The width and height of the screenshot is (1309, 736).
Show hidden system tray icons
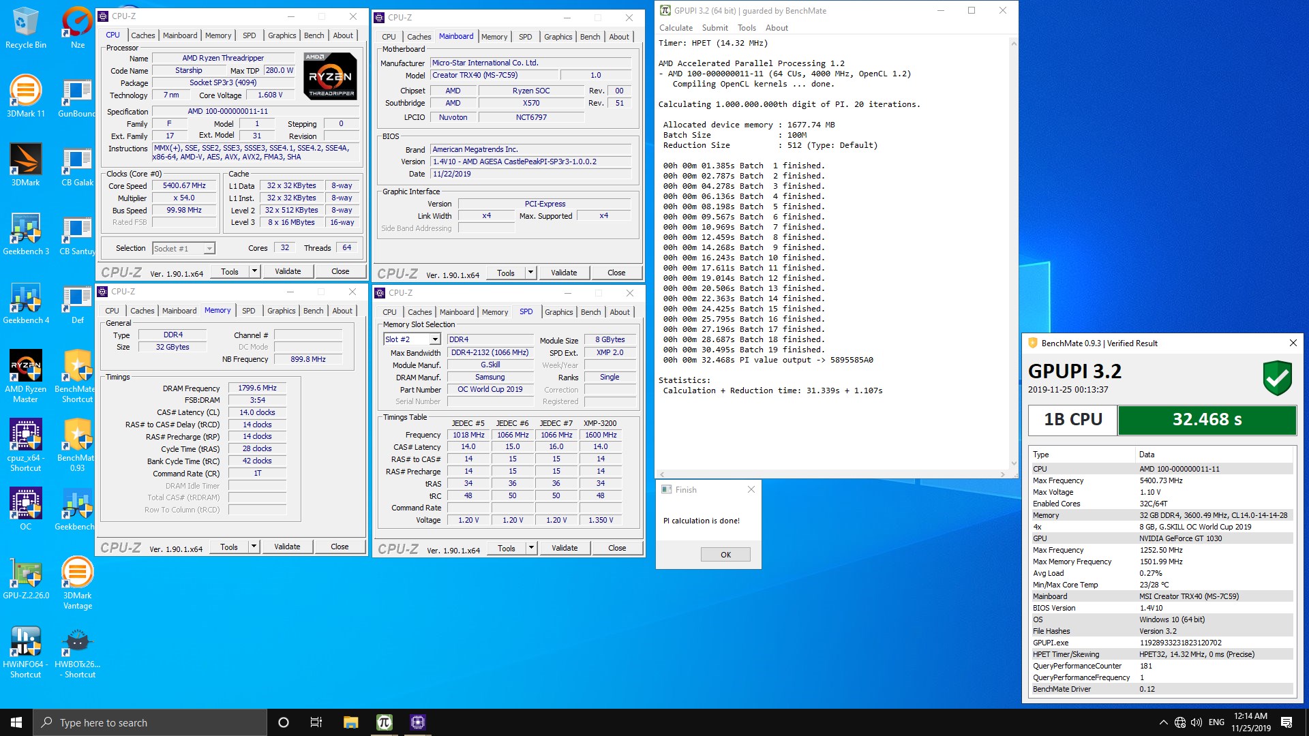point(1163,722)
